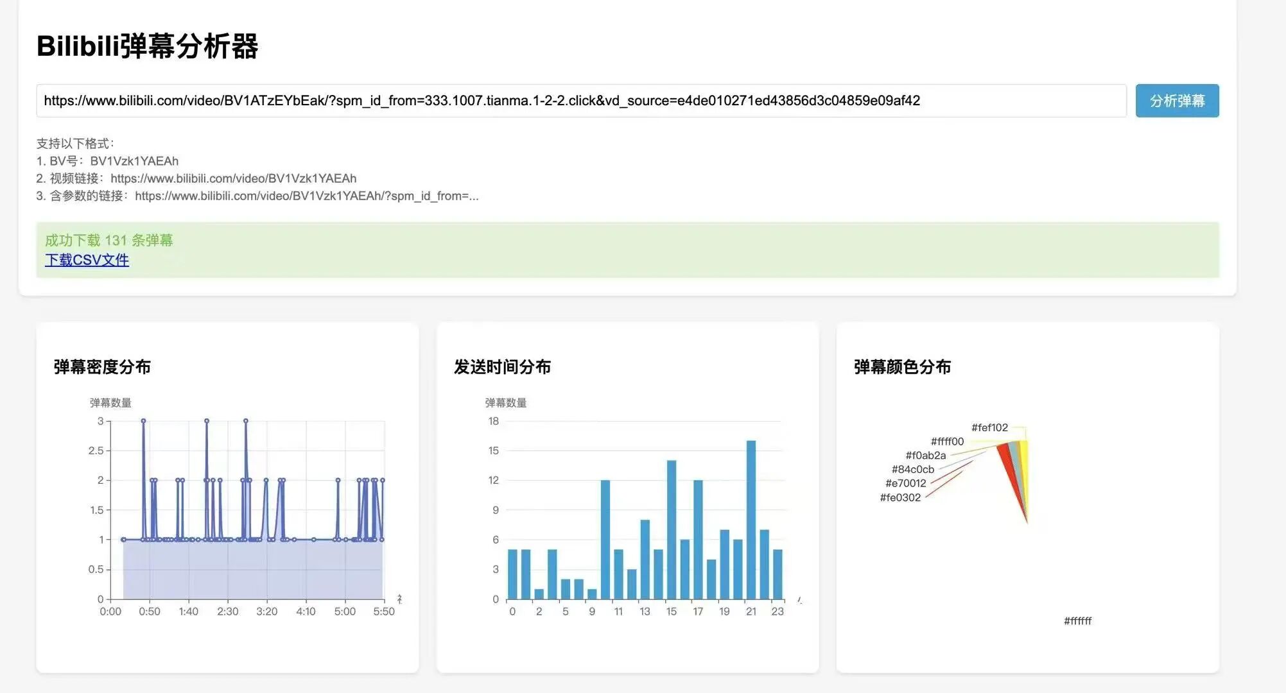This screenshot has height=693, width=1286.
Task: Select the #84c0cb legend label
Action: click(x=912, y=469)
